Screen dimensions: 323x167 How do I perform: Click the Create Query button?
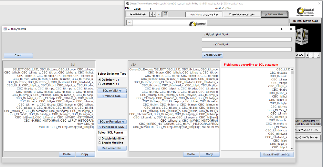click(x=213, y=55)
